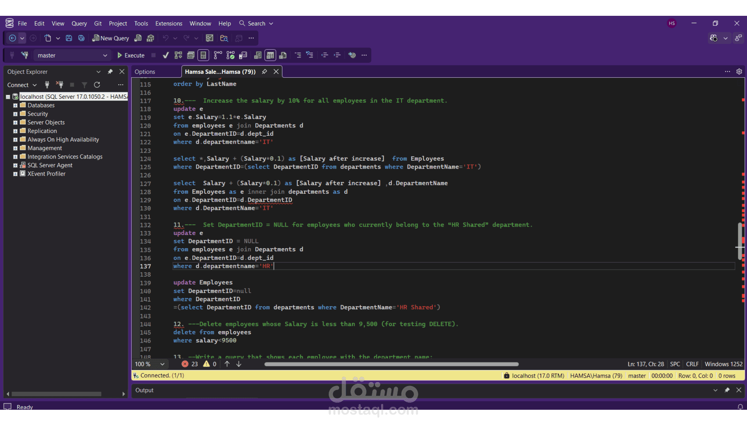
Task: Refresh the Object Explorer tree
Action: point(97,85)
